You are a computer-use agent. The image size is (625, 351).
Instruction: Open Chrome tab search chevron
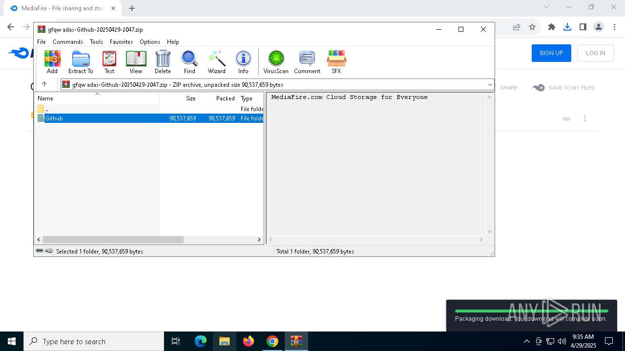[x=546, y=7]
